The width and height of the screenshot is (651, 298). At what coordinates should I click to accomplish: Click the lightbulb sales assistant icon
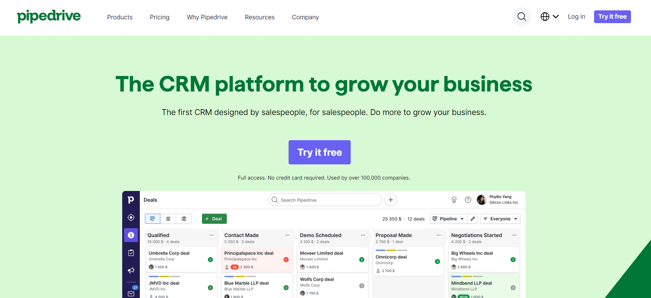(x=454, y=200)
